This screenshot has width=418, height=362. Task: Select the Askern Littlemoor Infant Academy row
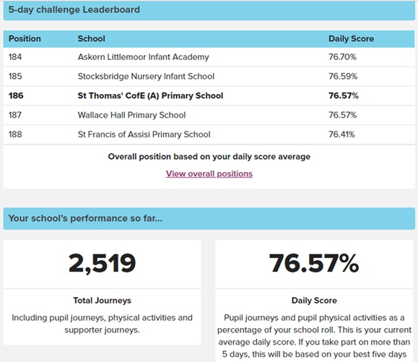(209, 57)
